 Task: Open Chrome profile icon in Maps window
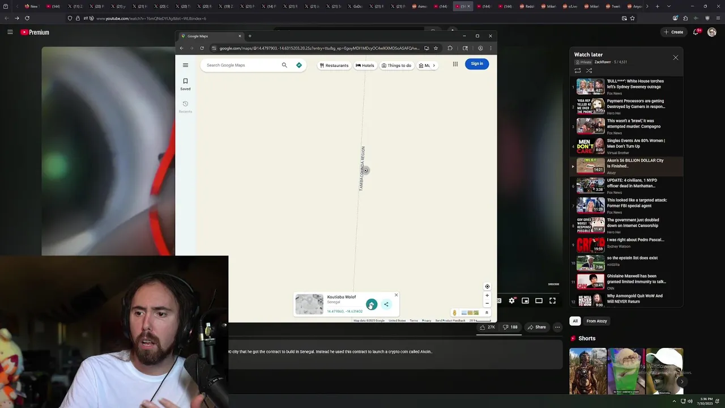click(480, 48)
